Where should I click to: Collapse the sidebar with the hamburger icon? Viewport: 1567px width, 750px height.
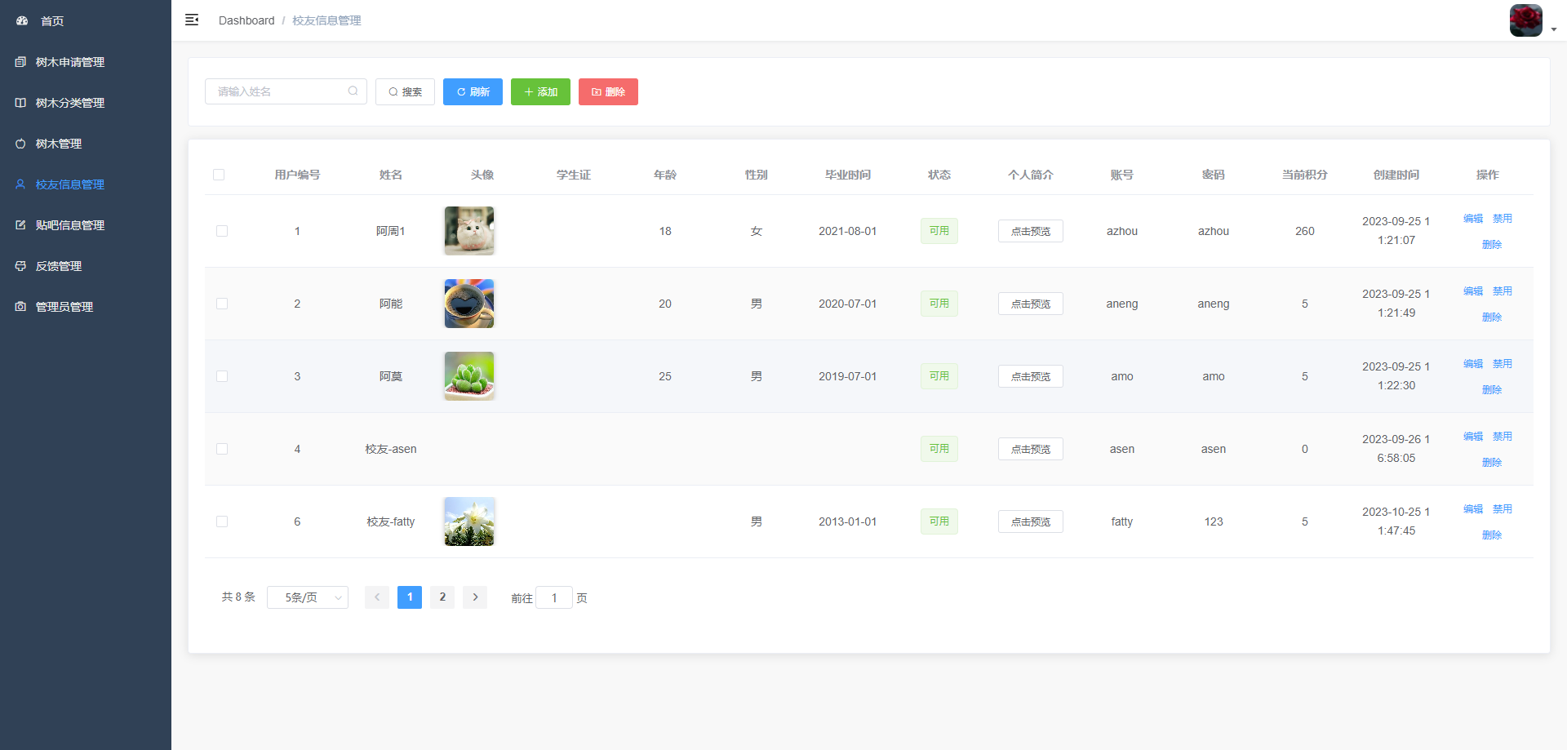tap(192, 20)
